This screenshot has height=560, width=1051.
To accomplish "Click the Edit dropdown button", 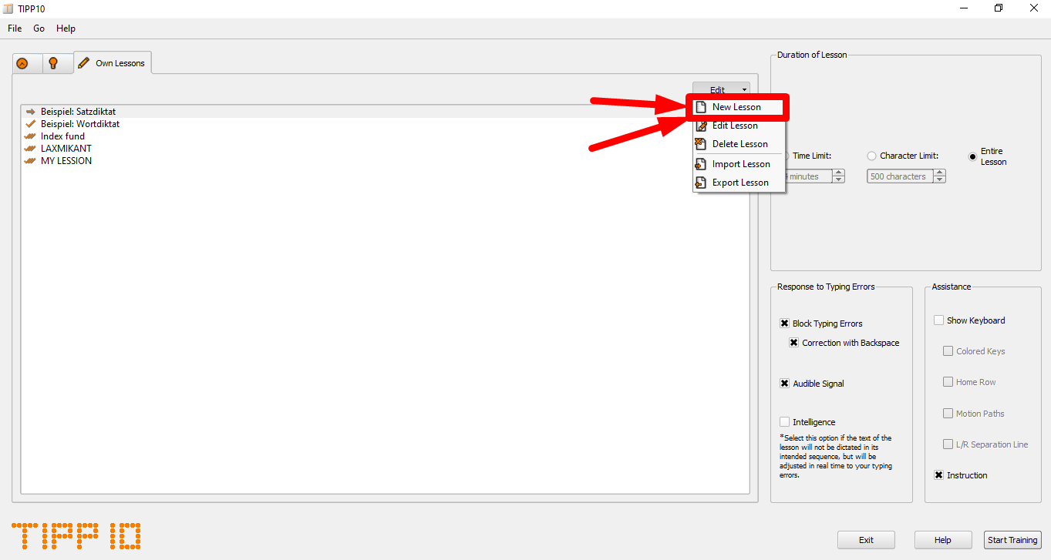I will 721,89.
